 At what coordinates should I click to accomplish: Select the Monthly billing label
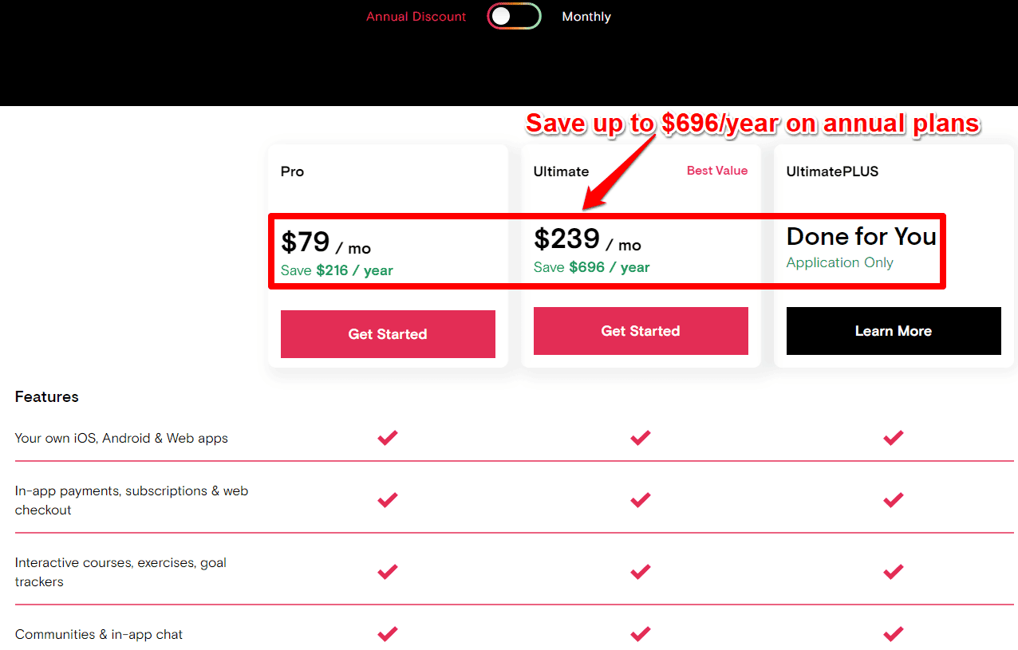tap(586, 17)
